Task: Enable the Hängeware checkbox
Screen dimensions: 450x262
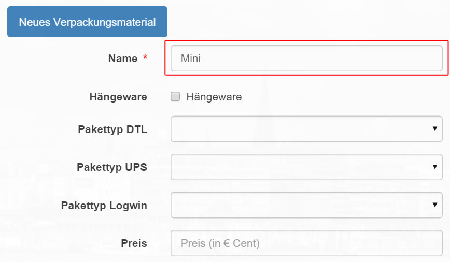Action: [175, 96]
